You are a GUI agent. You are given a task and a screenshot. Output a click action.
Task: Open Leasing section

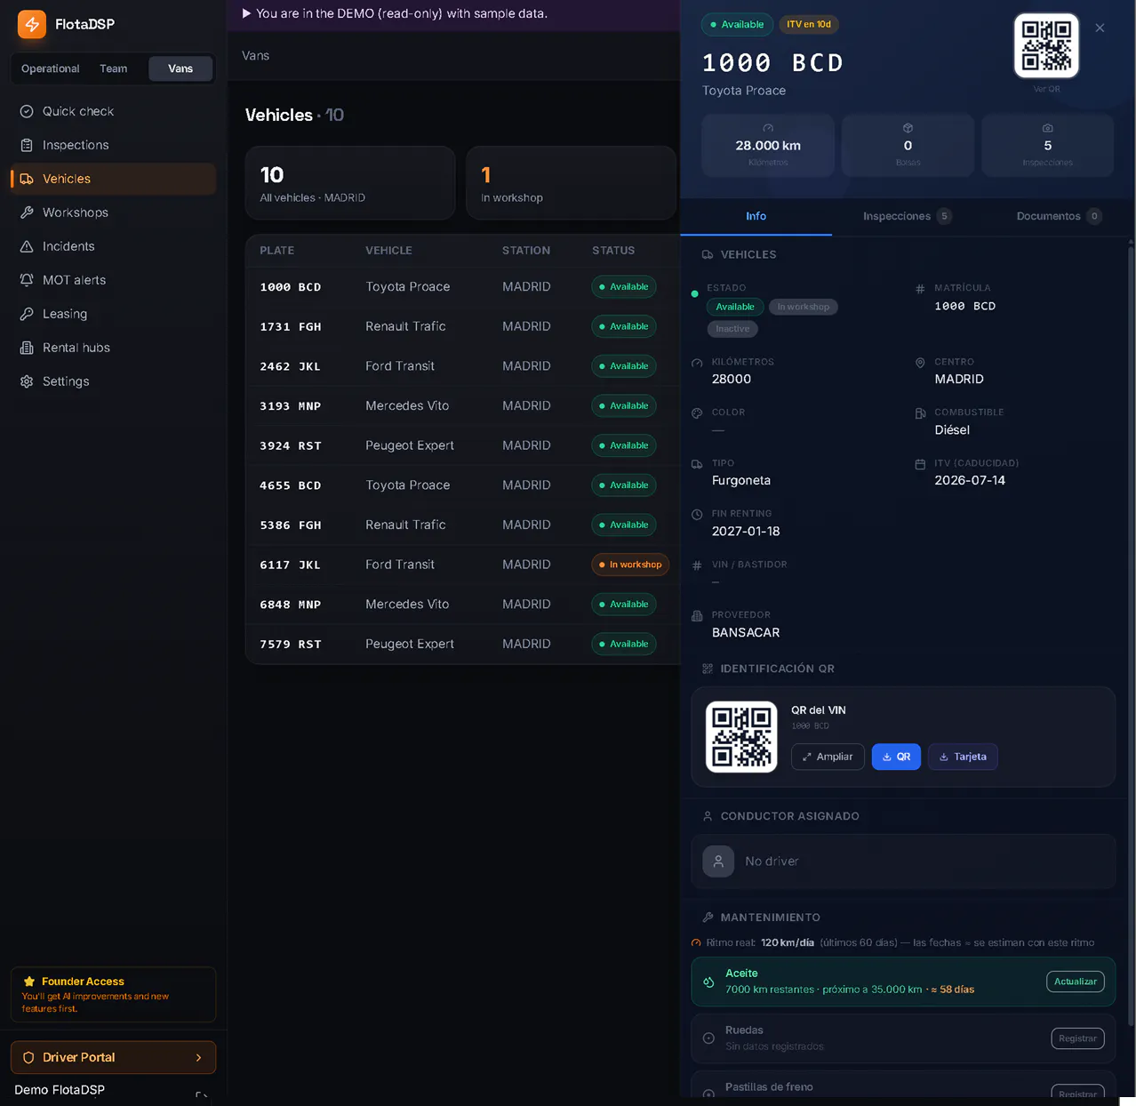tap(113, 314)
